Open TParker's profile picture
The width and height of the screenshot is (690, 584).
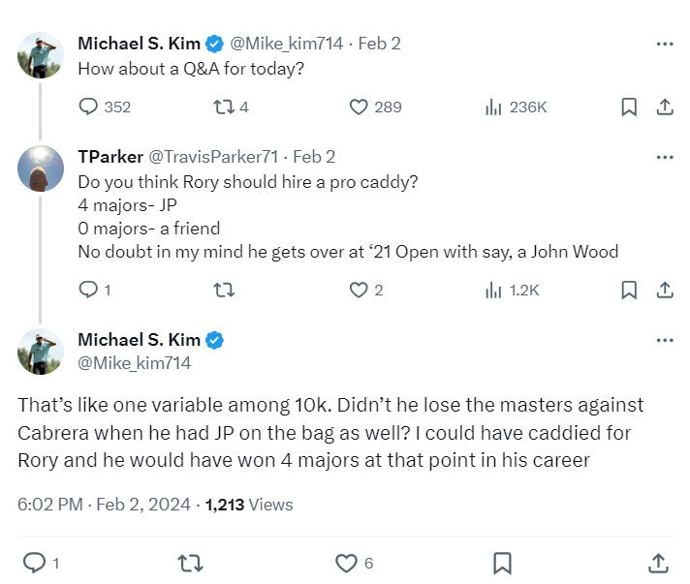click(41, 169)
